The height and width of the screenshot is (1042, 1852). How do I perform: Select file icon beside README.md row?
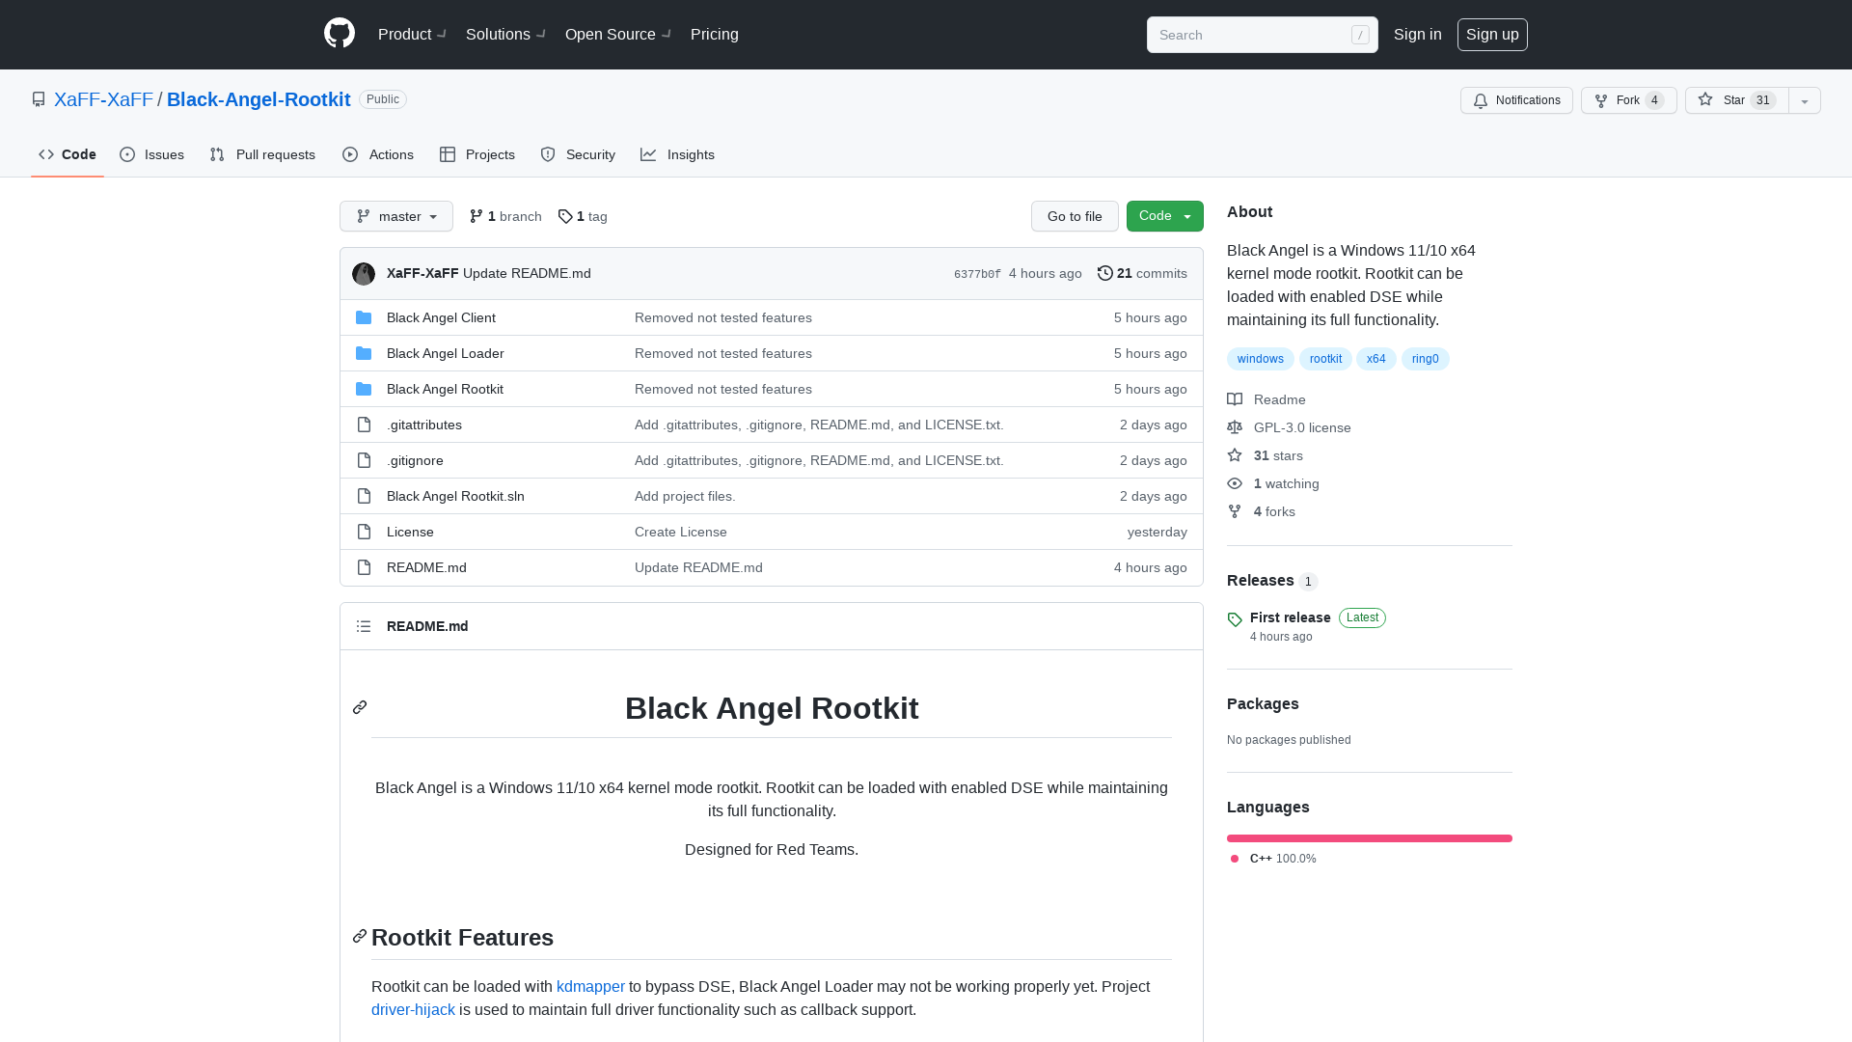point(364,567)
